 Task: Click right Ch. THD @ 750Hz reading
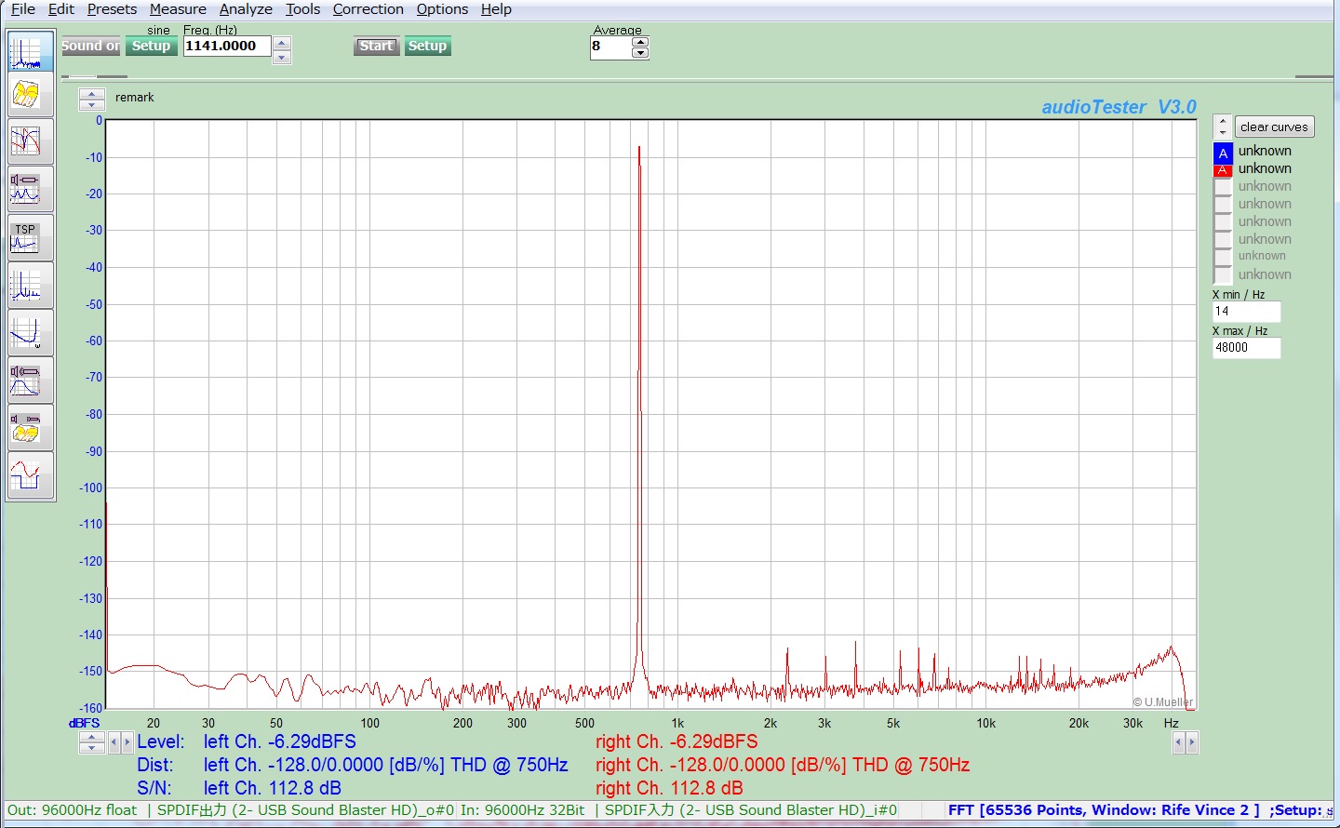pyautogui.click(x=783, y=765)
